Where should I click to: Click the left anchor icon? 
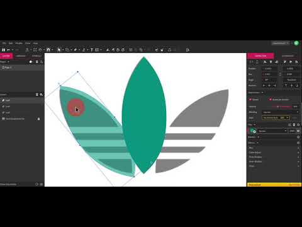point(264,86)
